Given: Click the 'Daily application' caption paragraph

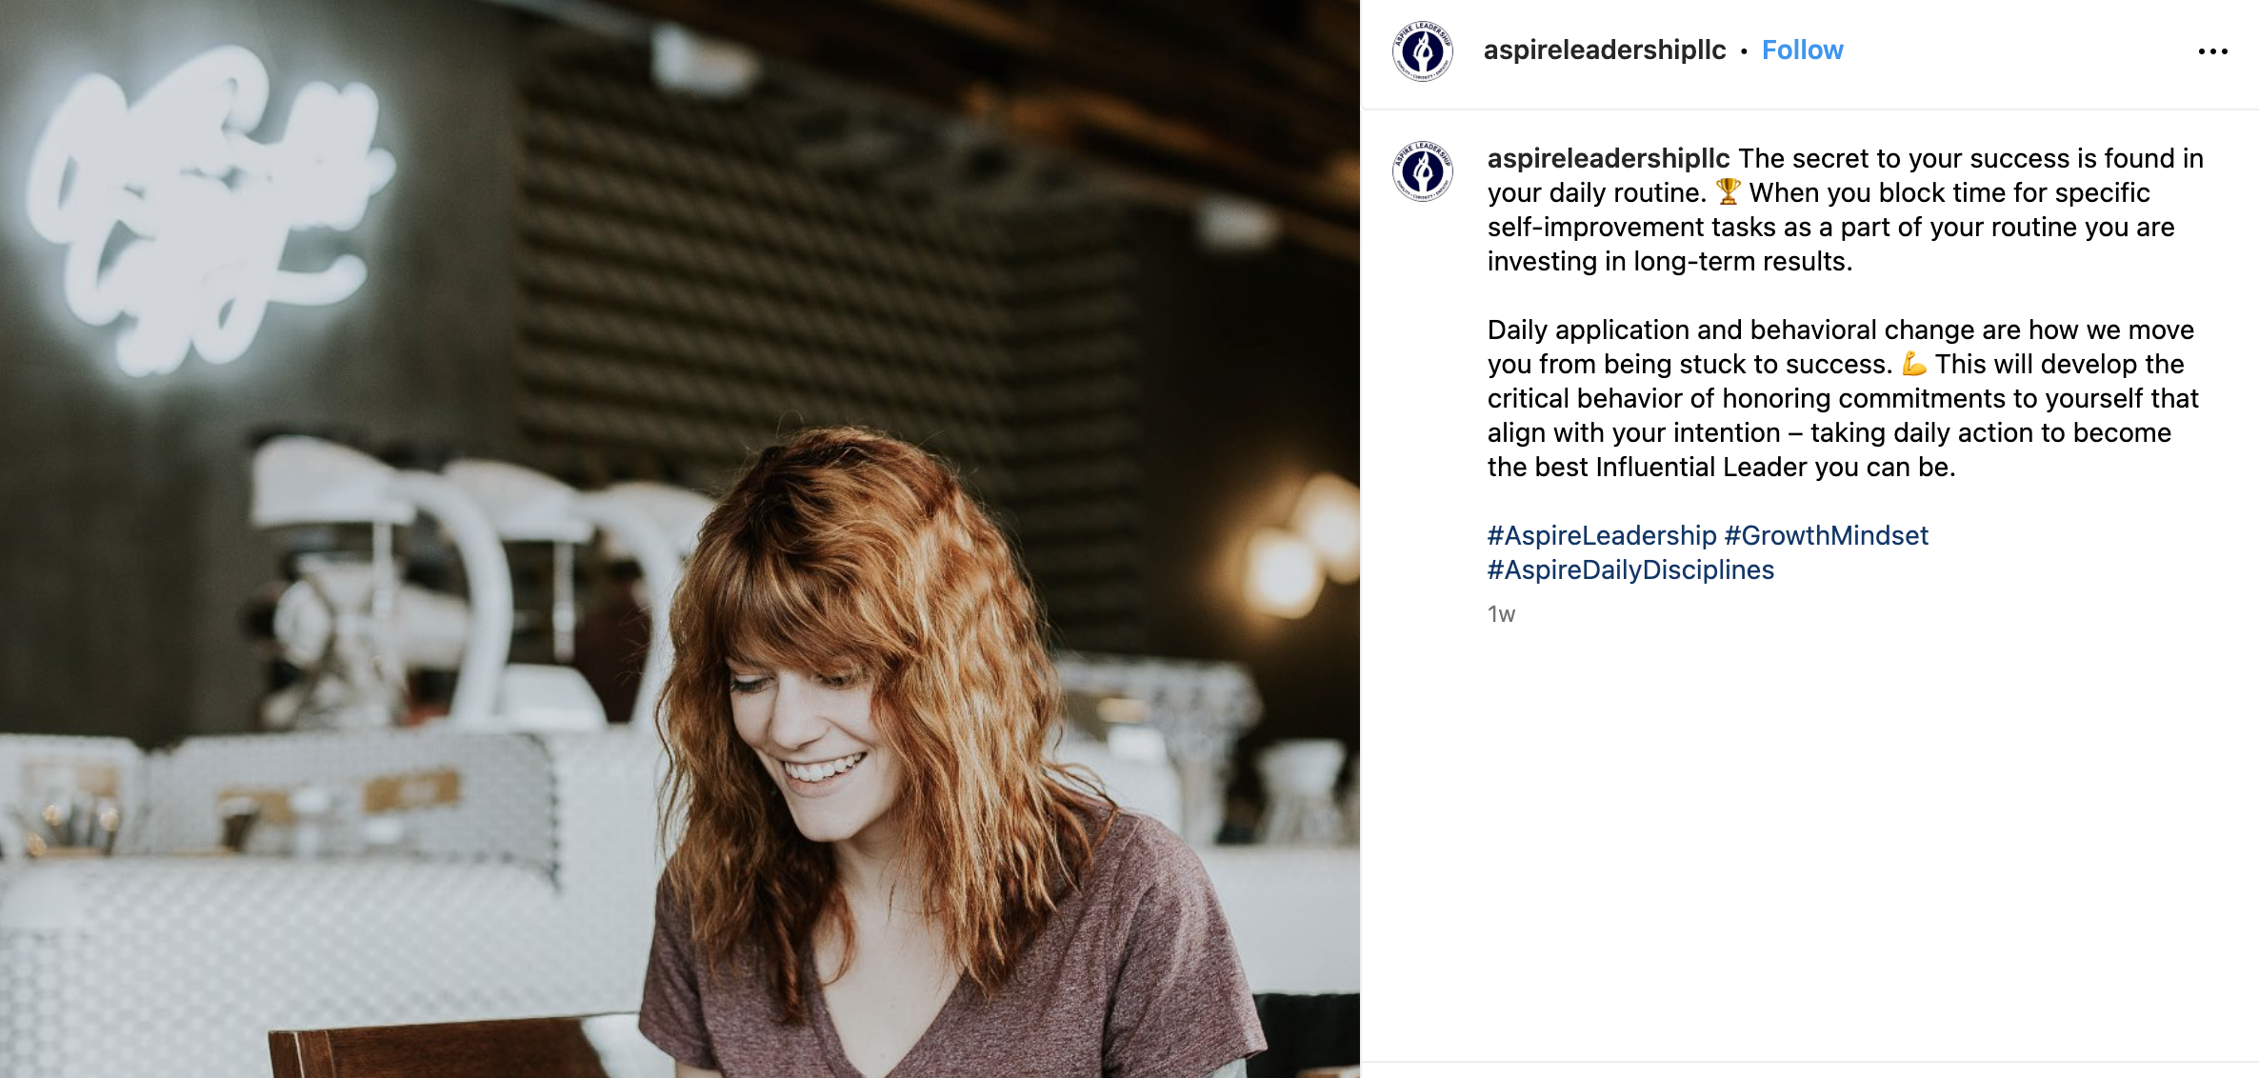Looking at the screenshot, I should [1843, 398].
